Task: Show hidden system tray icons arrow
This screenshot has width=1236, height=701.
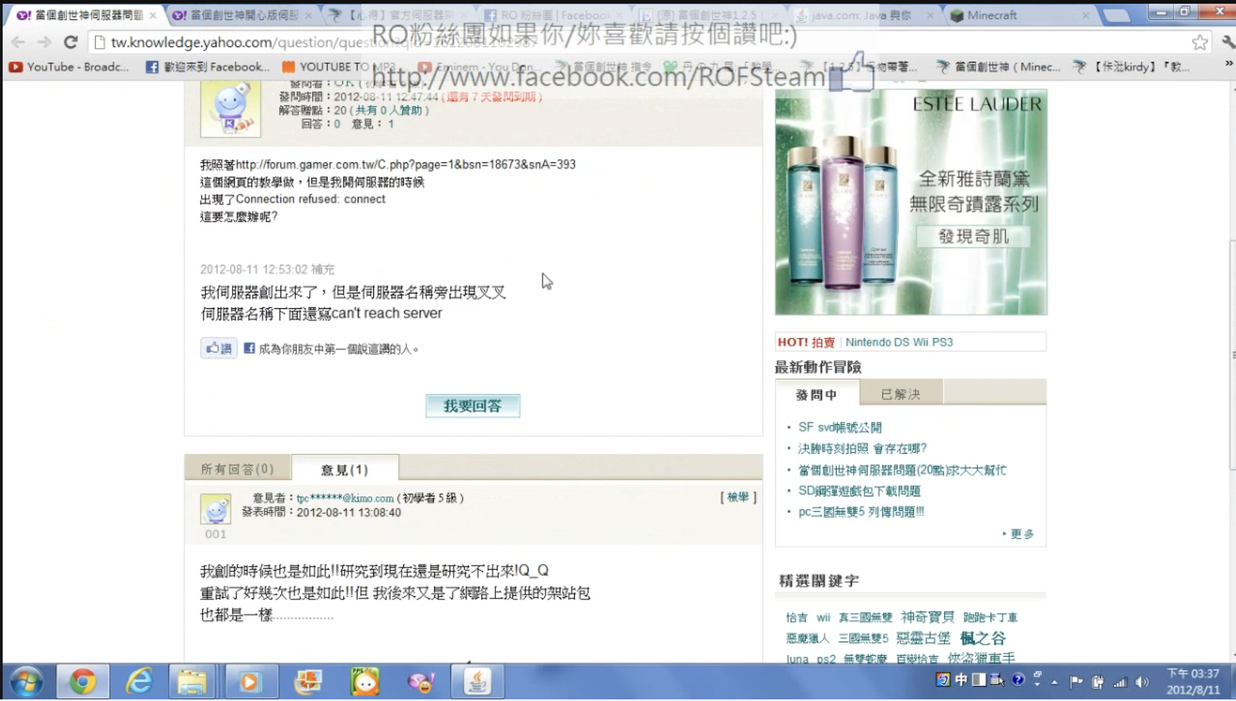Action: click(1054, 682)
